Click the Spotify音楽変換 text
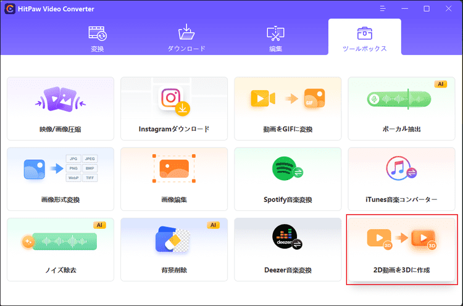The image size is (463, 306). pyautogui.click(x=288, y=200)
